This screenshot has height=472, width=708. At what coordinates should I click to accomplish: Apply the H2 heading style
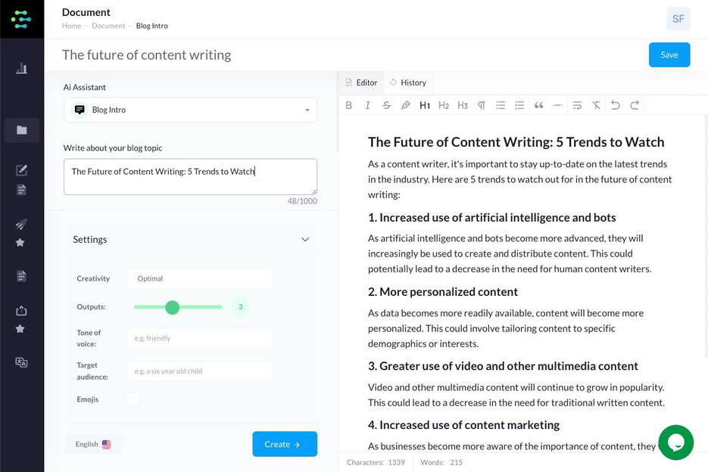[x=444, y=105]
